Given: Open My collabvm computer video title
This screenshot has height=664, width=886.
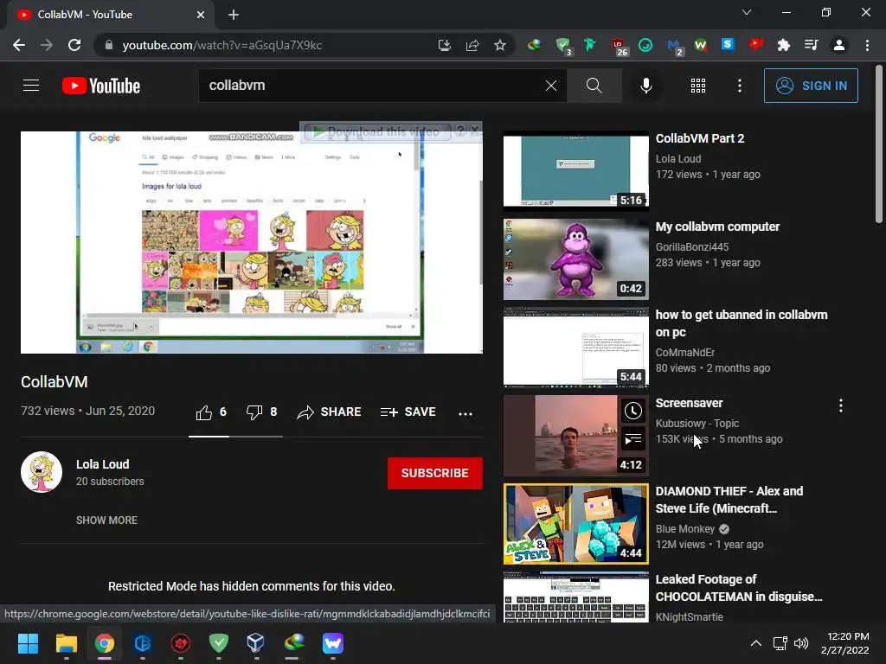Looking at the screenshot, I should click(x=717, y=227).
